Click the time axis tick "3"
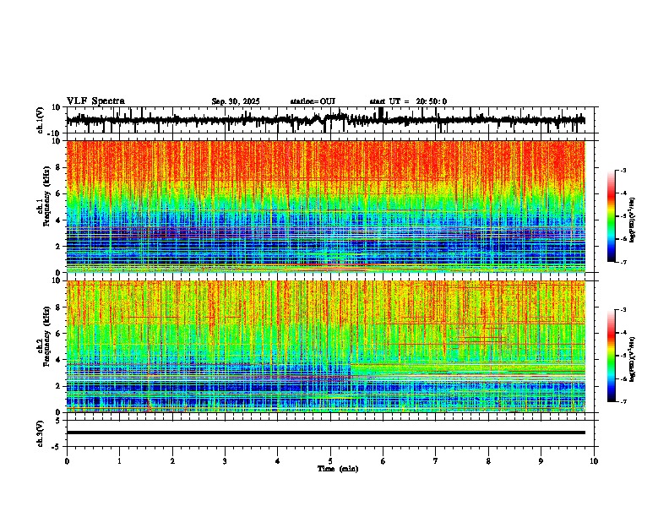The image size is (669, 517). click(x=225, y=461)
